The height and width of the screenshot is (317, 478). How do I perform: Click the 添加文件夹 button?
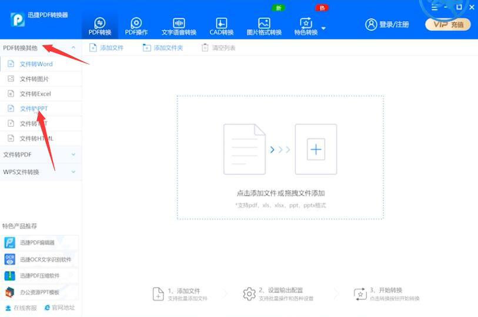163,48
